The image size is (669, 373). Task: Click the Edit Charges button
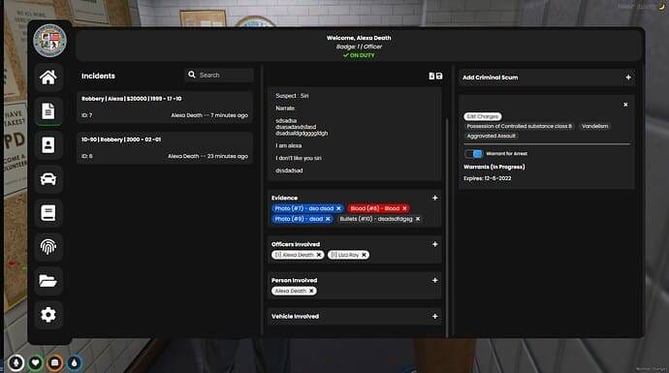pos(483,116)
